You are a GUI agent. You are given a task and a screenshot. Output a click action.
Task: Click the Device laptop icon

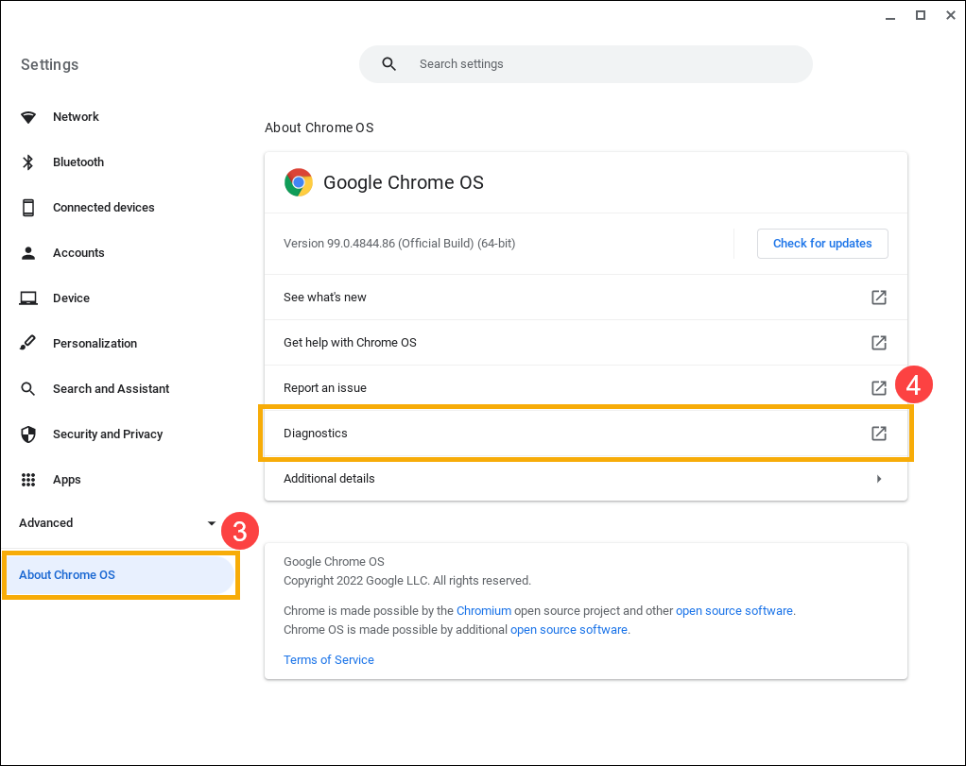click(28, 298)
